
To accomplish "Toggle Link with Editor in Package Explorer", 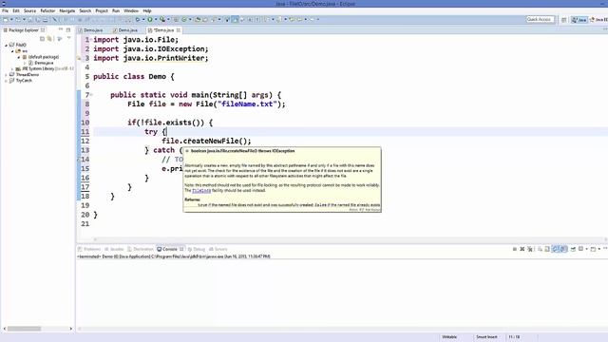I will tap(49, 38).
